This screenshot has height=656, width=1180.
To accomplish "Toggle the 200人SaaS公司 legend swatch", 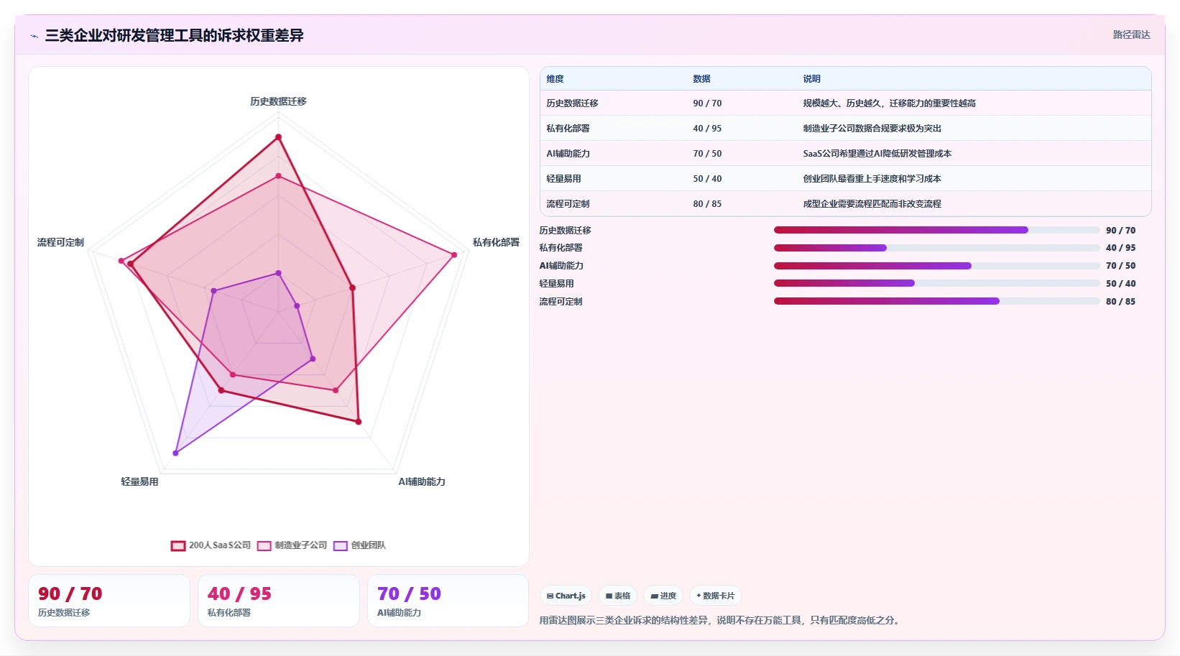I will coord(178,545).
